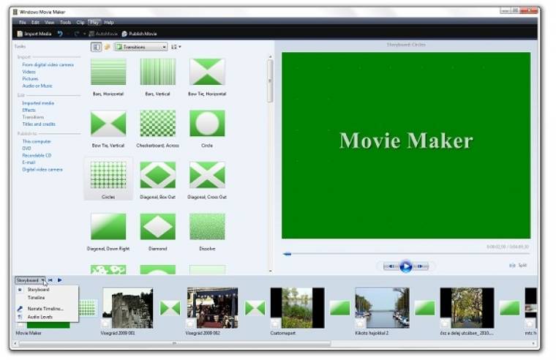The height and width of the screenshot is (360, 556).
Task: Select Storyboard option in dropdown menu
Action: coord(38,290)
